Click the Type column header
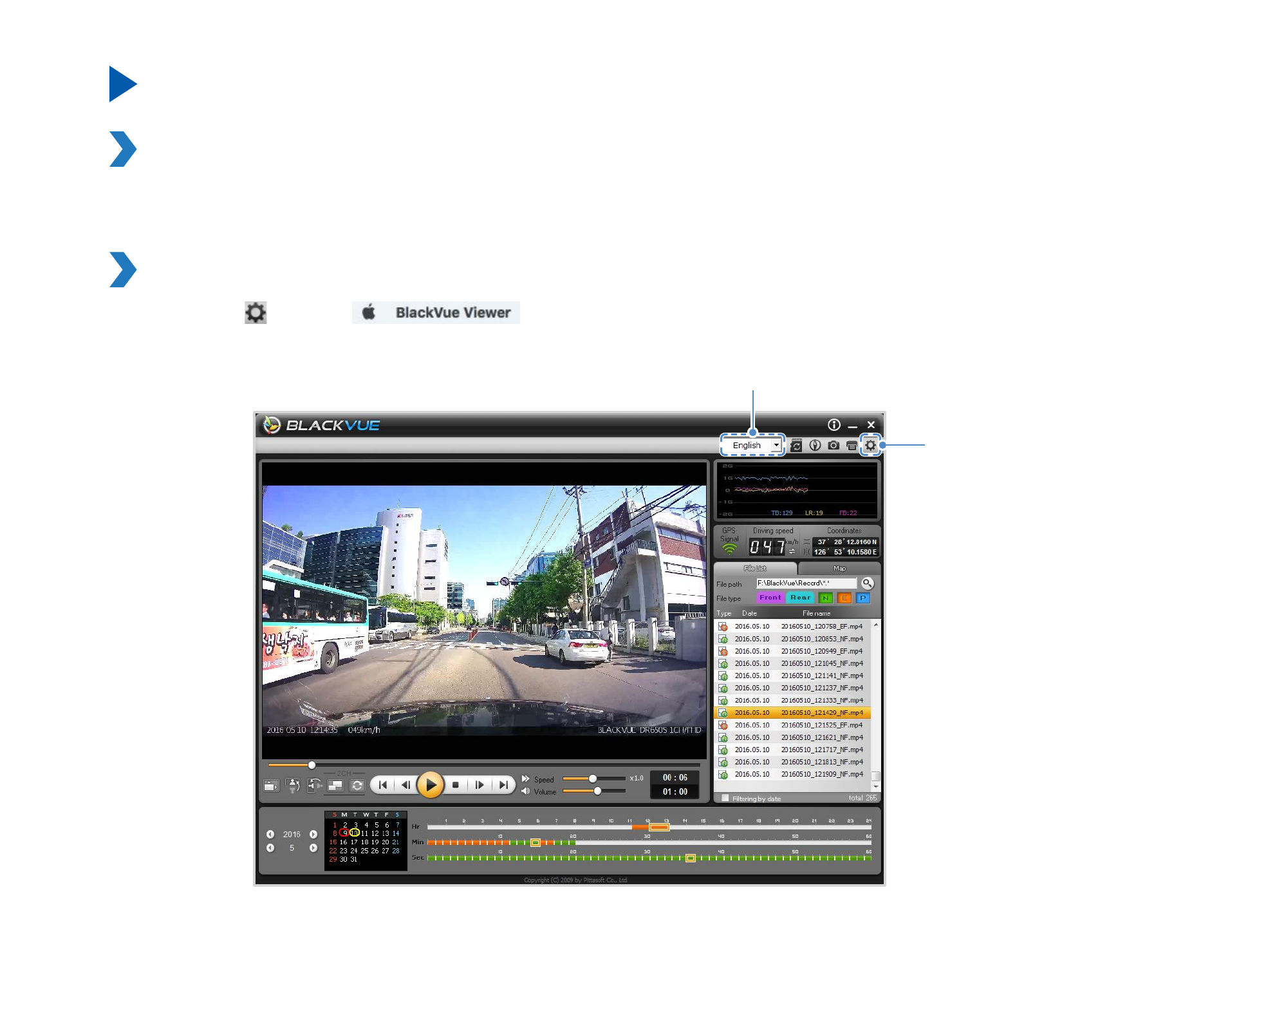 coord(724,614)
